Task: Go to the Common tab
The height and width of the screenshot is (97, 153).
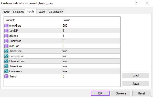Action: tap(18, 12)
